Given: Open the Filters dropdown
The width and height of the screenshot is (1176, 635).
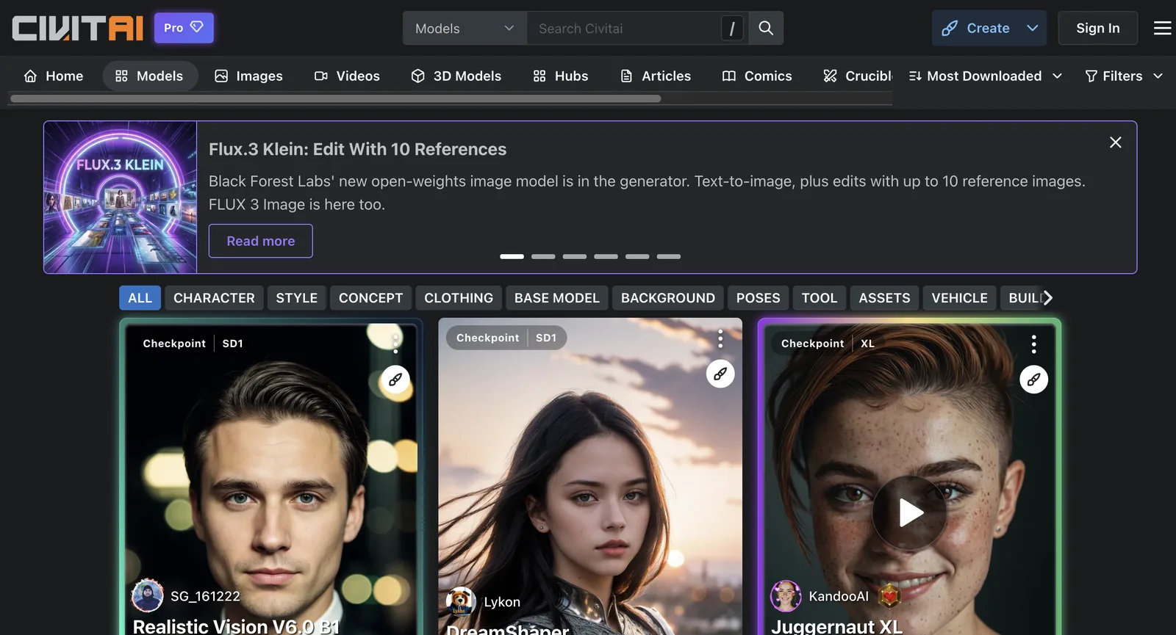Looking at the screenshot, I should pos(1124,76).
